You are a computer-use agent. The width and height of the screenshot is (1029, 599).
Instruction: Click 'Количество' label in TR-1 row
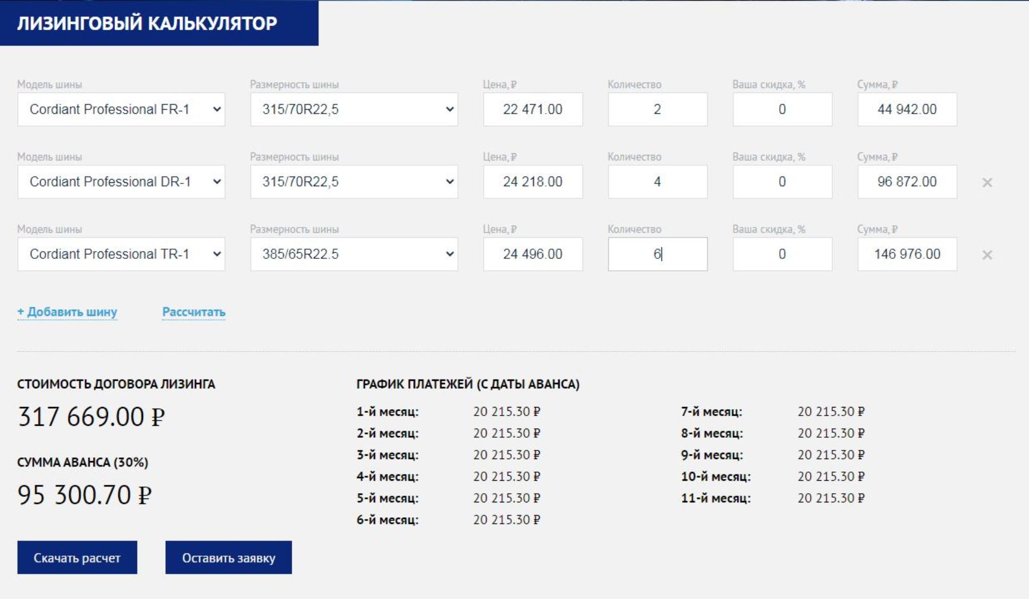635,229
